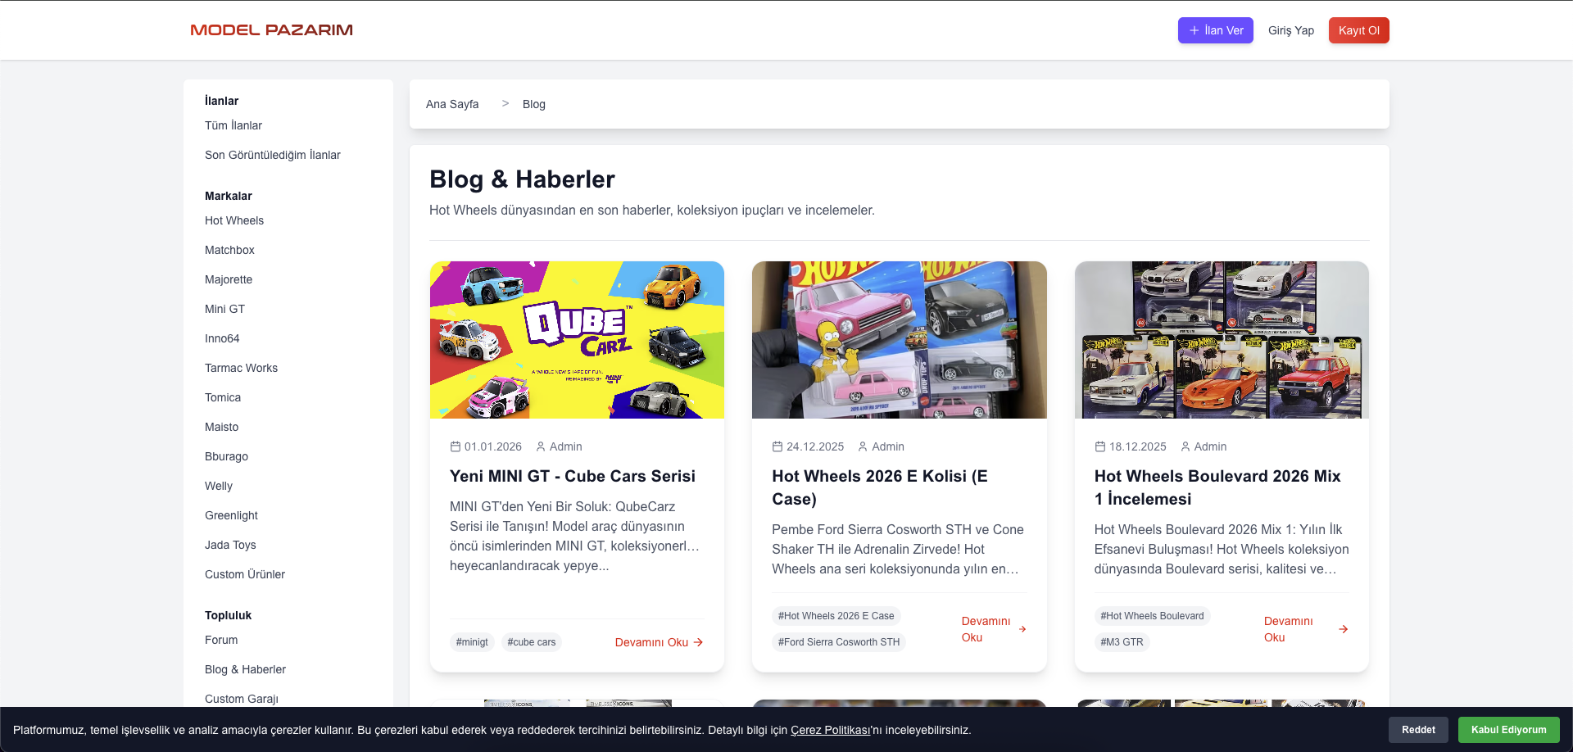The width and height of the screenshot is (1573, 752).
Task: Reject cookies with the Reddet button
Action: click(1417, 730)
